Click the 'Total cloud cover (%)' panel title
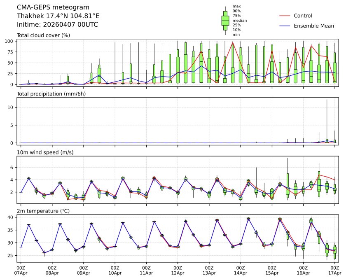Screen dimensions: 346x280 click(x=43, y=35)
